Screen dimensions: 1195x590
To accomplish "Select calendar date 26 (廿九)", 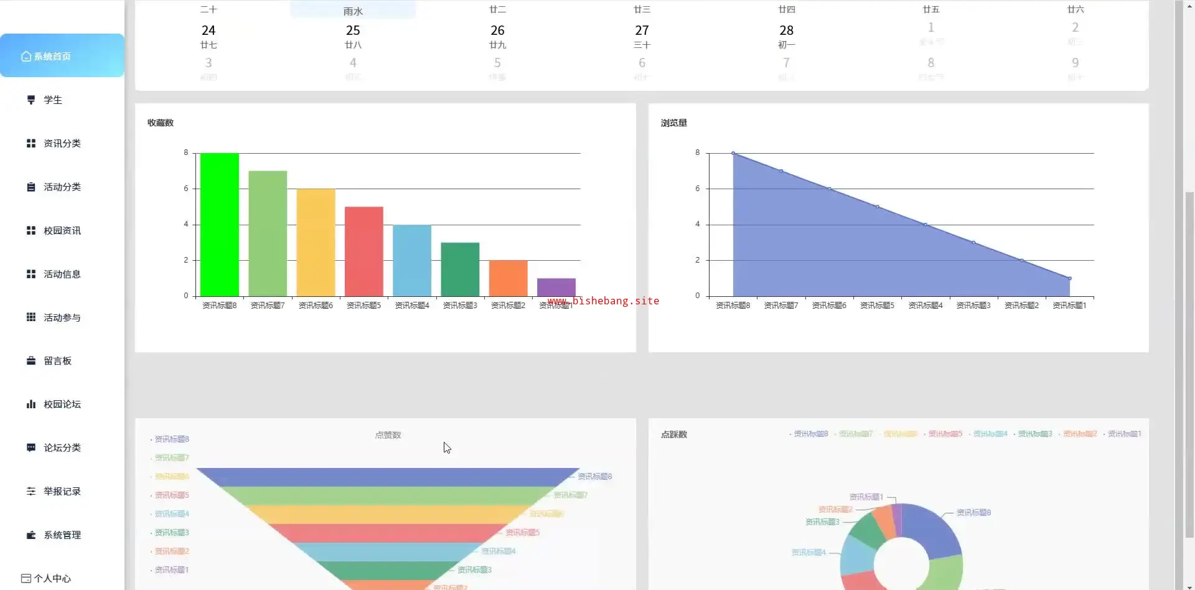I will pos(497,36).
